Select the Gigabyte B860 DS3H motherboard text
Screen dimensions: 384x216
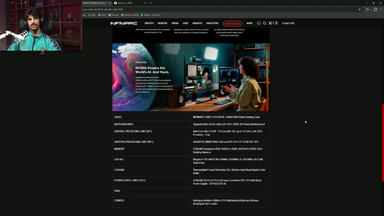[229, 124]
